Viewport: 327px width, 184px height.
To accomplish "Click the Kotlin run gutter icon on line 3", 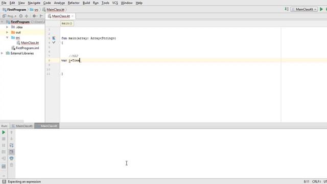I will [54, 38].
